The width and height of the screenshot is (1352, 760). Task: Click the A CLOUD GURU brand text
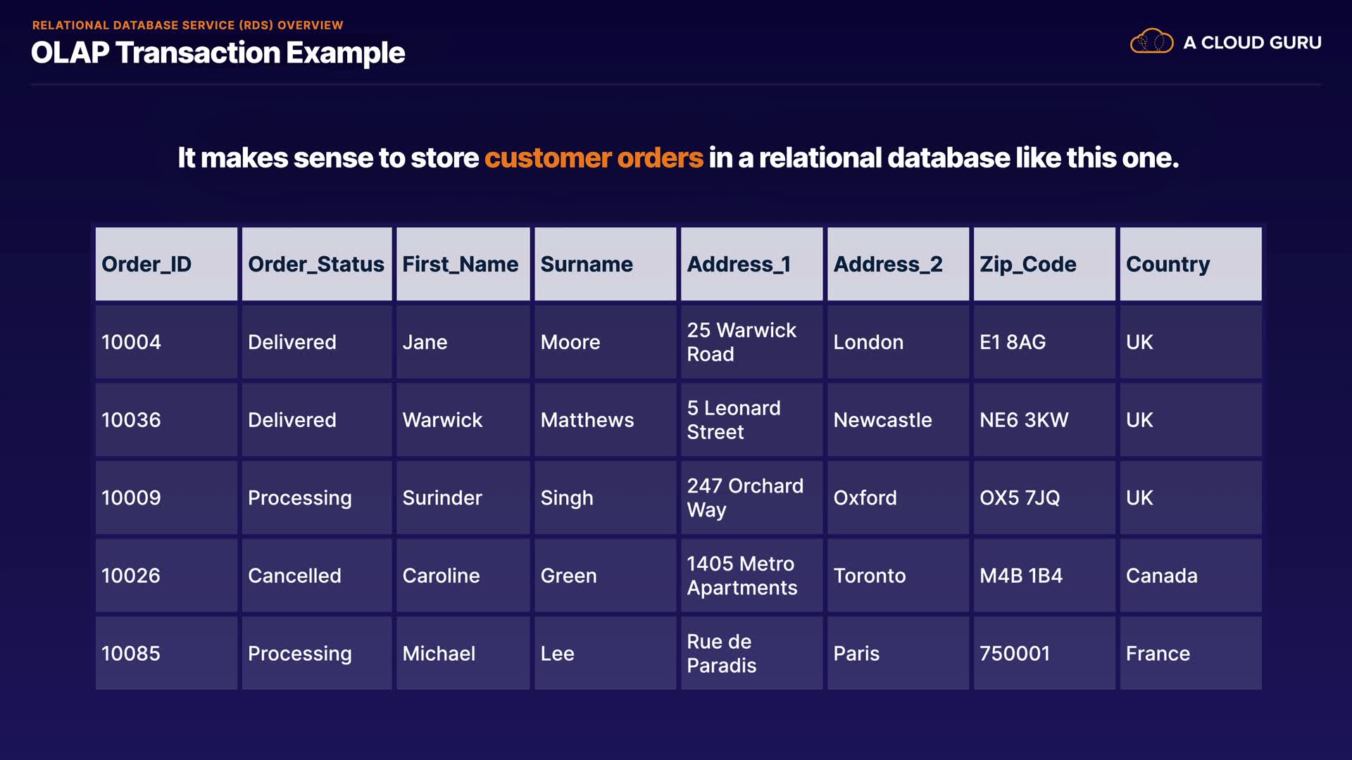(1252, 43)
